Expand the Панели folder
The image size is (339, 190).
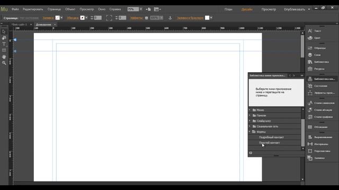[x=249, y=116]
